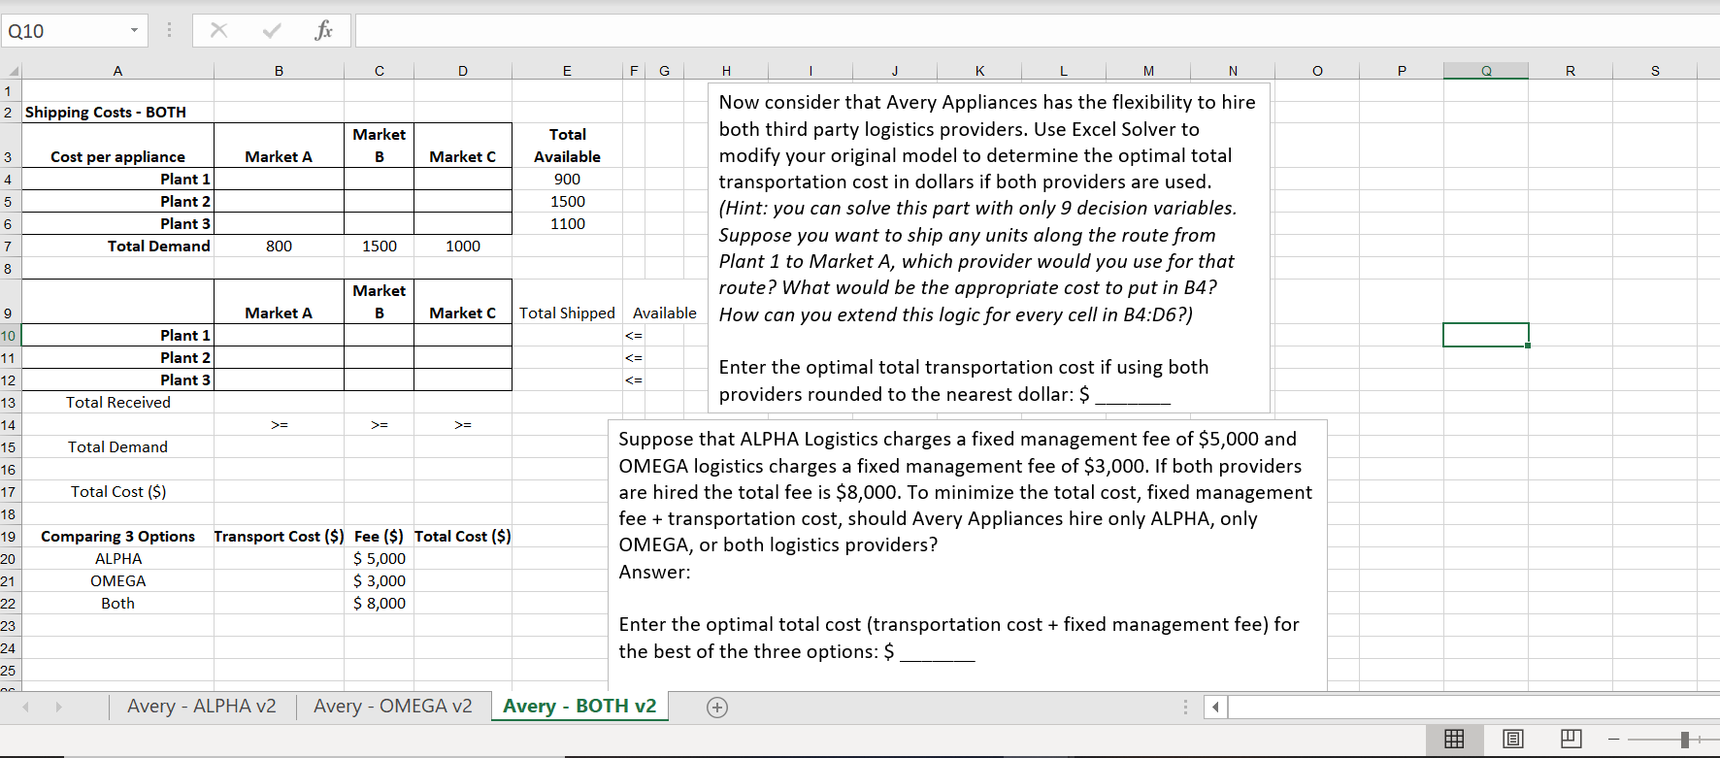Image resolution: width=1720 pixels, height=758 pixels.
Task: Switch to Normal view
Action: [x=1454, y=740]
